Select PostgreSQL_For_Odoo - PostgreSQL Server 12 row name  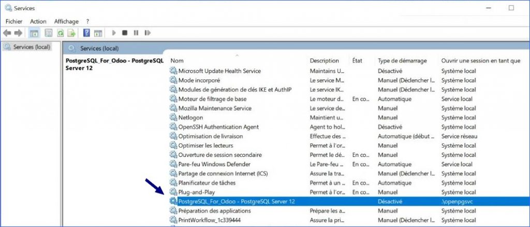(x=237, y=201)
